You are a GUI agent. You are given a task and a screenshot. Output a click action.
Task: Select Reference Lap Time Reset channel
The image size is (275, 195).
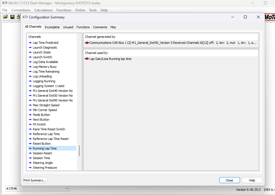(51, 139)
